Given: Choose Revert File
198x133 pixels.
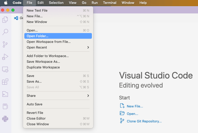Looking at the screenshot, I should [58, 113].
